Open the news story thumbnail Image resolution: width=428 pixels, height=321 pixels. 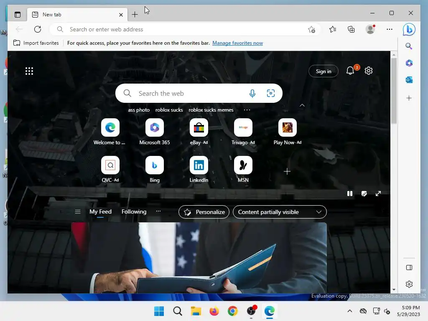pos(199,257)
